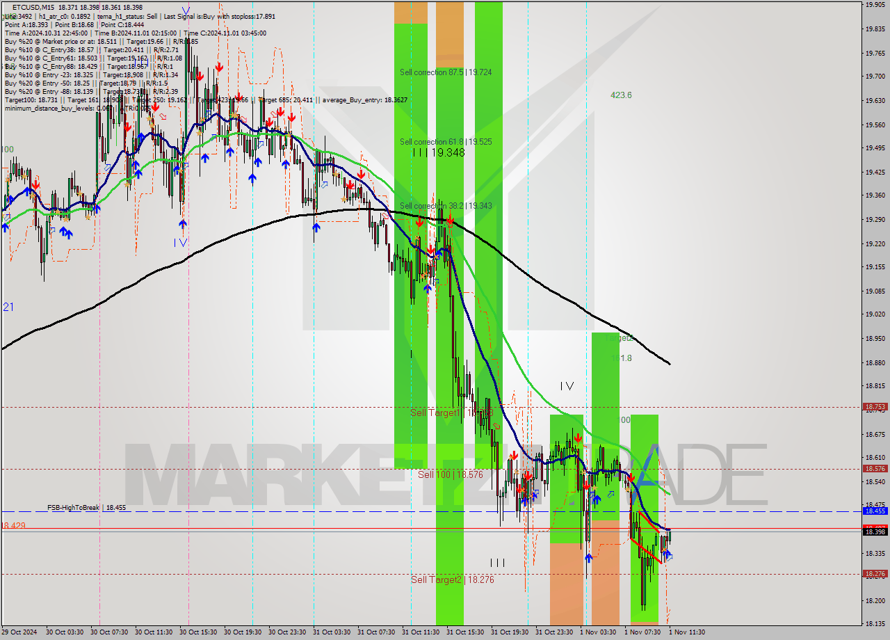890x640 pixels.
Task: Select the 'Sell correction 61.8 | 19.525' label
Action: click(446, 142)
